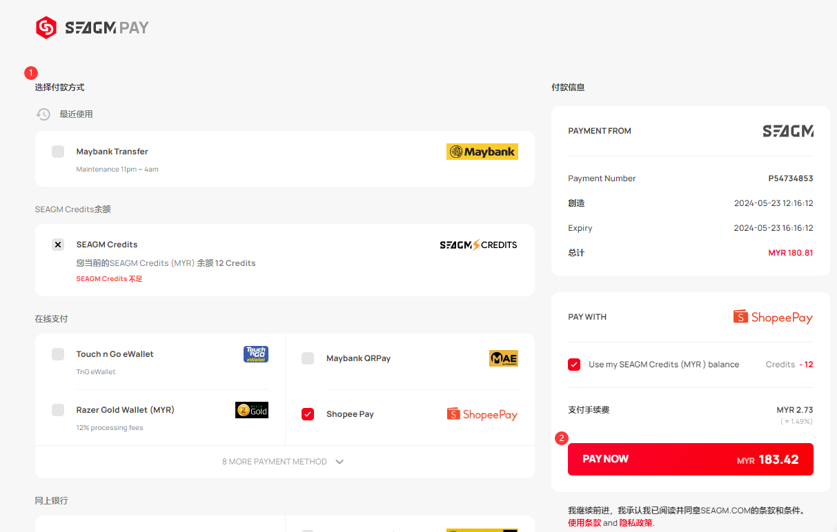The height and width of the screenshot is (532, 837).
Task: Click the 創造 label
Action: [576, 203]
